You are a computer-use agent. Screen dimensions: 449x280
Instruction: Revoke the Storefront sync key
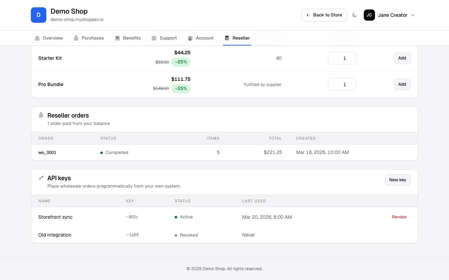point(399,217)
